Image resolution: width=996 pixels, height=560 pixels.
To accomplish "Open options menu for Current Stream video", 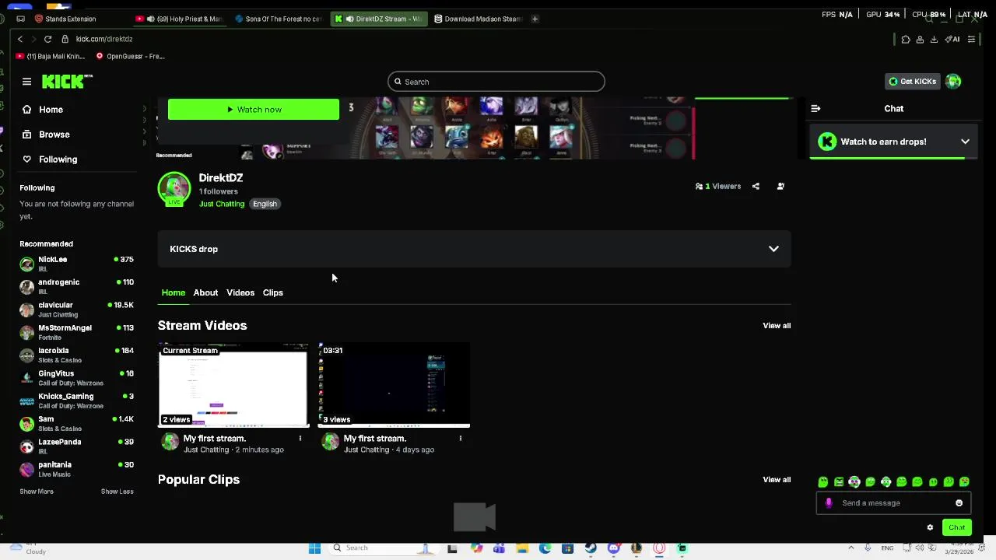I will 300,439.
